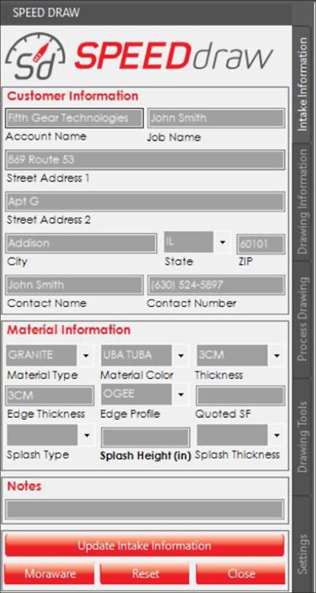Click into Street Address 2 field
This screenshot has width=316, height=593.
pos(145,202)
